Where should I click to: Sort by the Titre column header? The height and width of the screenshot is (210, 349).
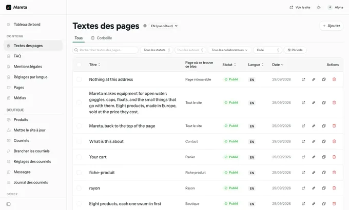(x=94, y=65)
